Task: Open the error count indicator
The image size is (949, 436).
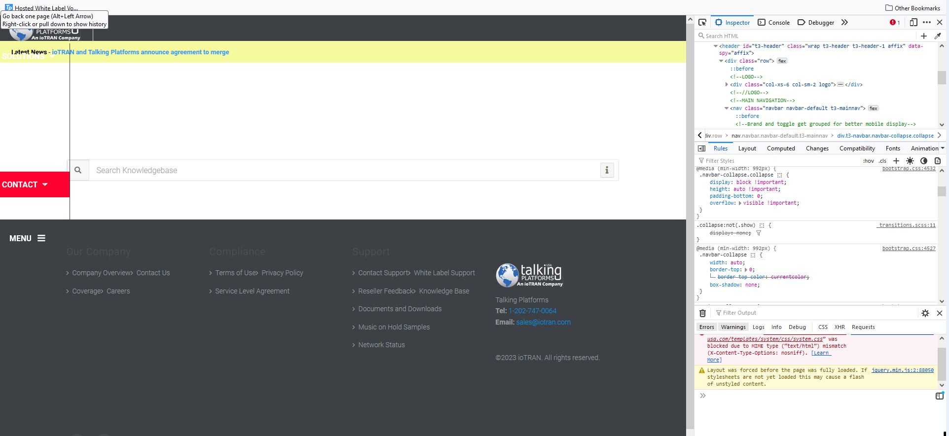Action: pos(895,22)
